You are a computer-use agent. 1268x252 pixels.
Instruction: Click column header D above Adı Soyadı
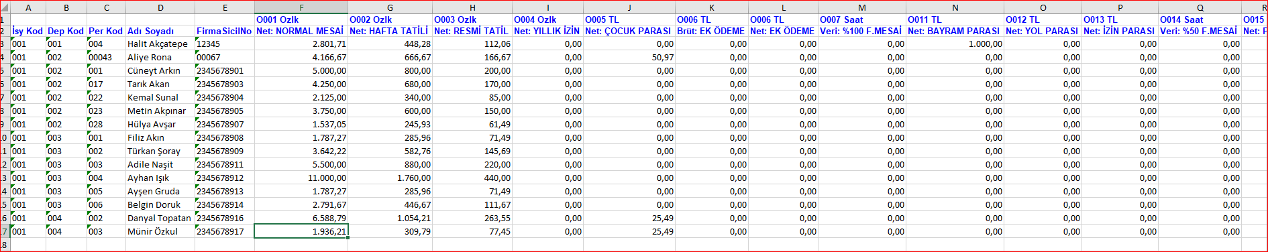tap(160, 7)
